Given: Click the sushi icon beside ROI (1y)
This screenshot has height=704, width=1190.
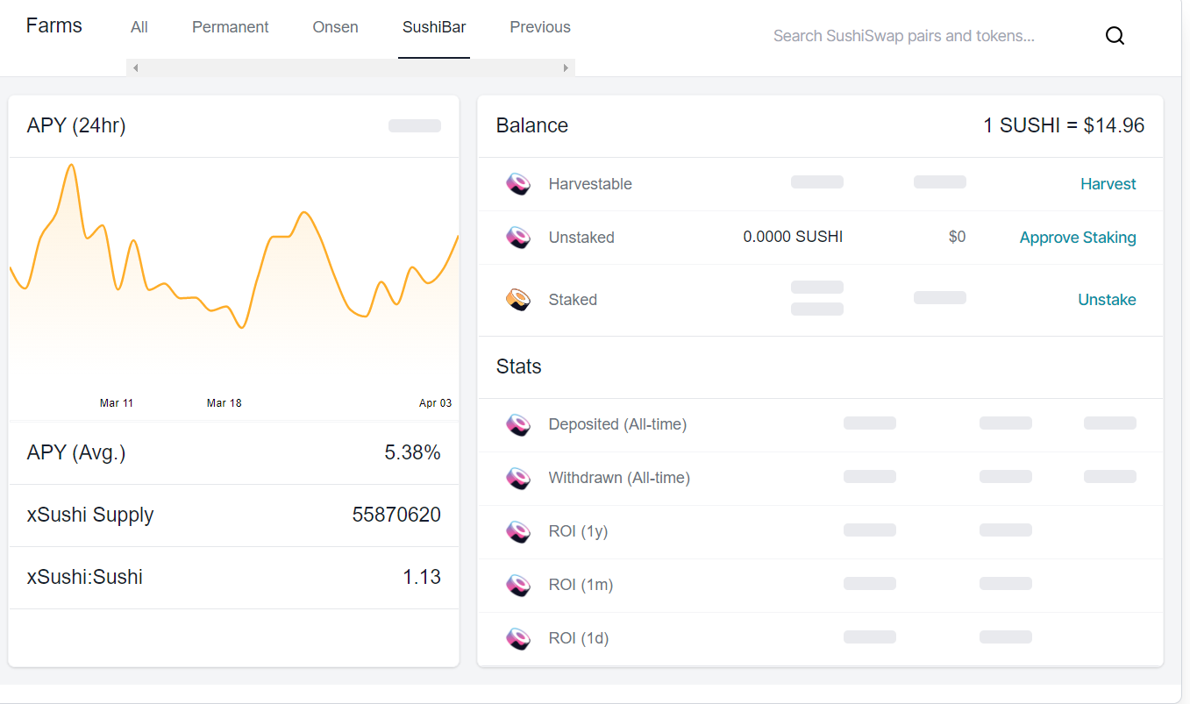Looking at the screenshot, I should [518, 532].
